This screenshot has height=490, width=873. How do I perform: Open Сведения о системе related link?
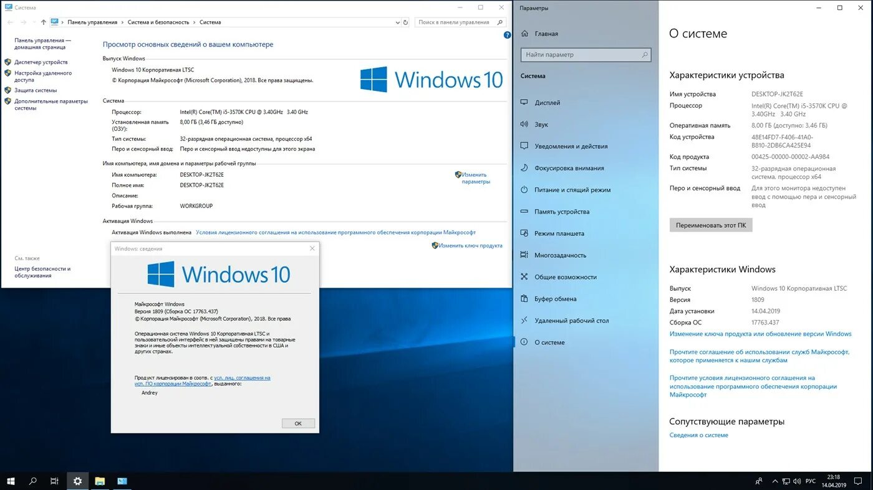coord(699,435)
